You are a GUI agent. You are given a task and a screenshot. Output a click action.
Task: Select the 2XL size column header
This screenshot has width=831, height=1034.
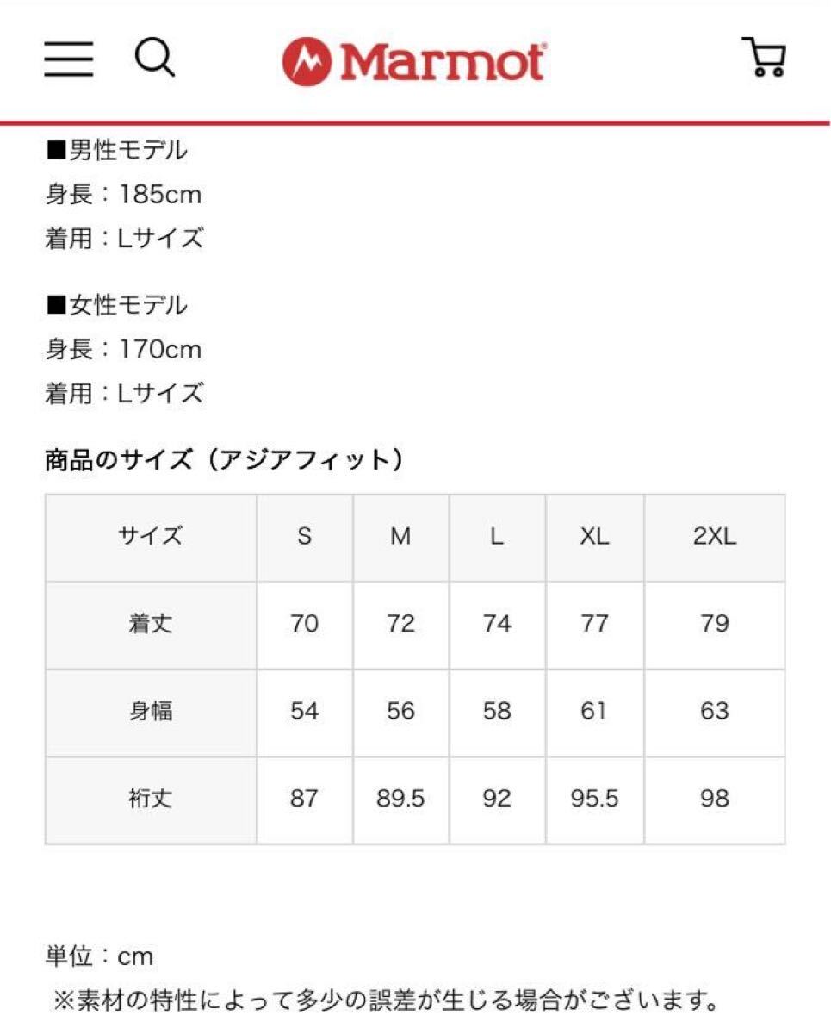[715, 537]
